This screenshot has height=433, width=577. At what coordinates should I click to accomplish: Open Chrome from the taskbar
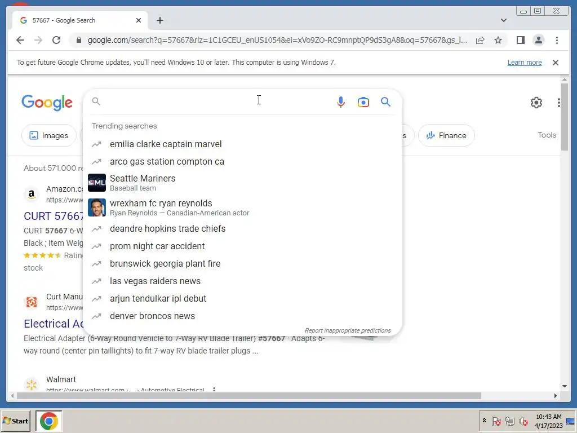coord(49,421)
